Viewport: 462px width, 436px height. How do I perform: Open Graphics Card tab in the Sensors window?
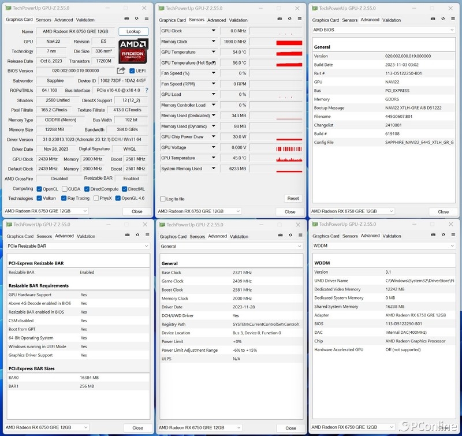click(x=172, y=20)
